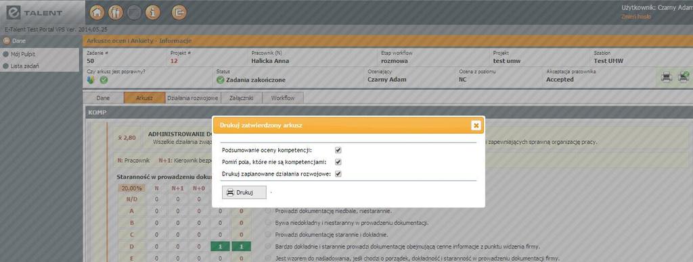This screenshot has height=262, width=693.
Task: Toggle 'Podsumowanie oceny kompetencji' checkbox
Action: click(x=338, y=150)
